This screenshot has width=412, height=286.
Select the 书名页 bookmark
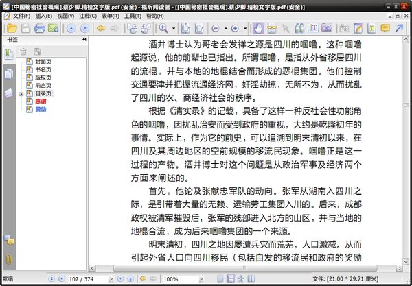43,70
